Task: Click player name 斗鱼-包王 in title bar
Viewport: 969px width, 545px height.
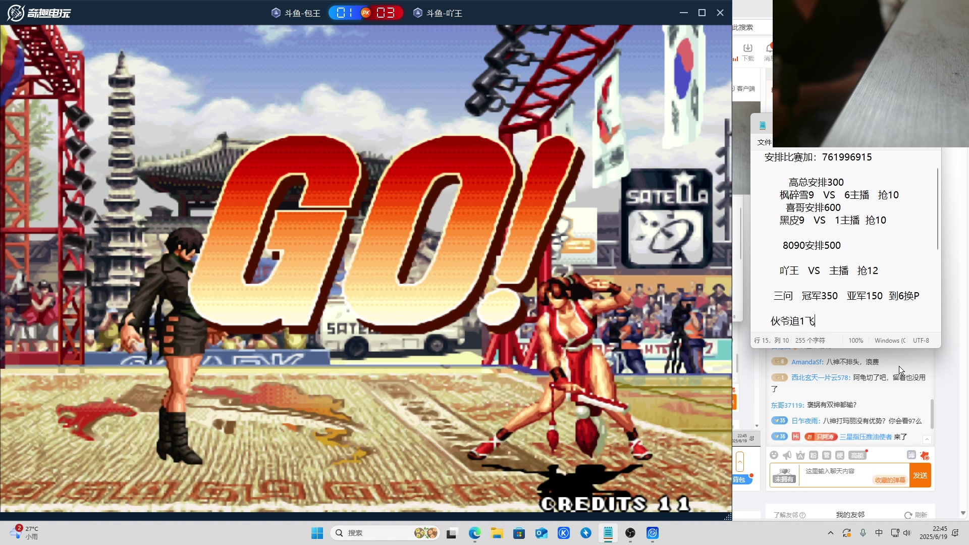Action: coord(302,13)
